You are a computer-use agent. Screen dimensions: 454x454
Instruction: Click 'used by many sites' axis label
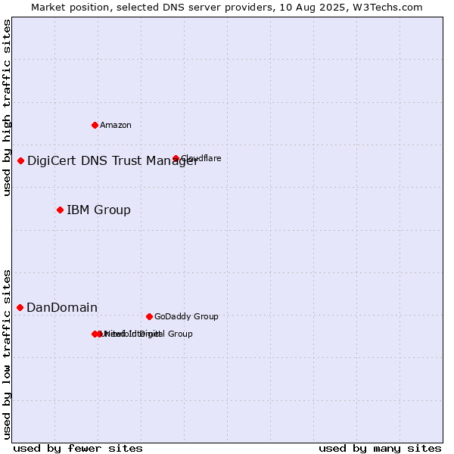click(x=380, y=449)
